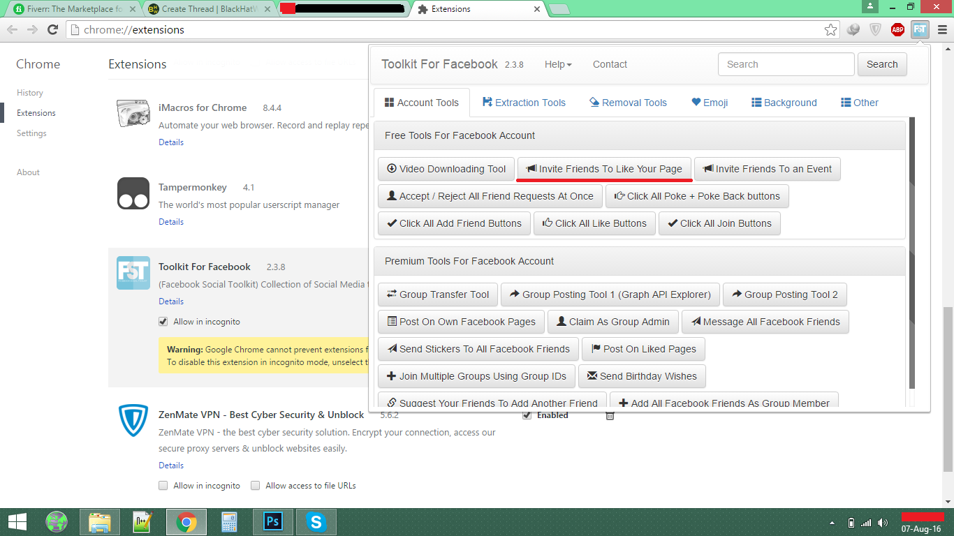Click the Chrome icon in the taskbar

(x=186, y=522)
